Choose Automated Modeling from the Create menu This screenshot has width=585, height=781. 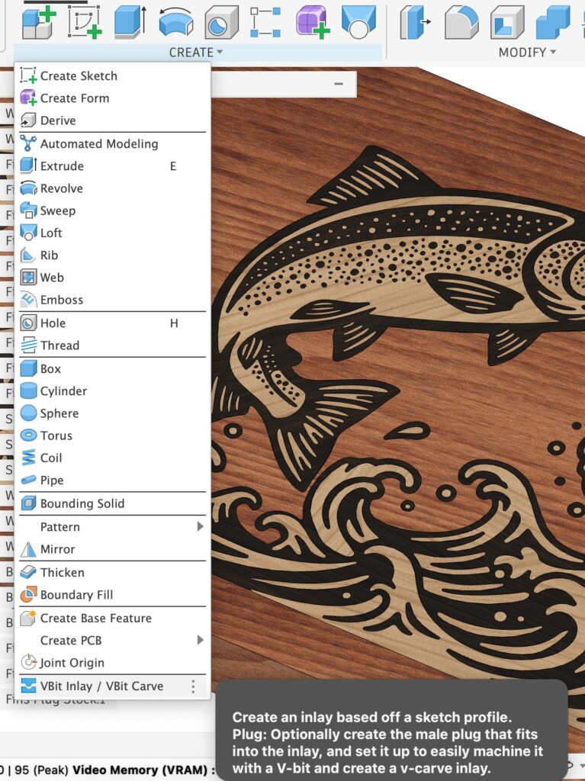point(98,144)
